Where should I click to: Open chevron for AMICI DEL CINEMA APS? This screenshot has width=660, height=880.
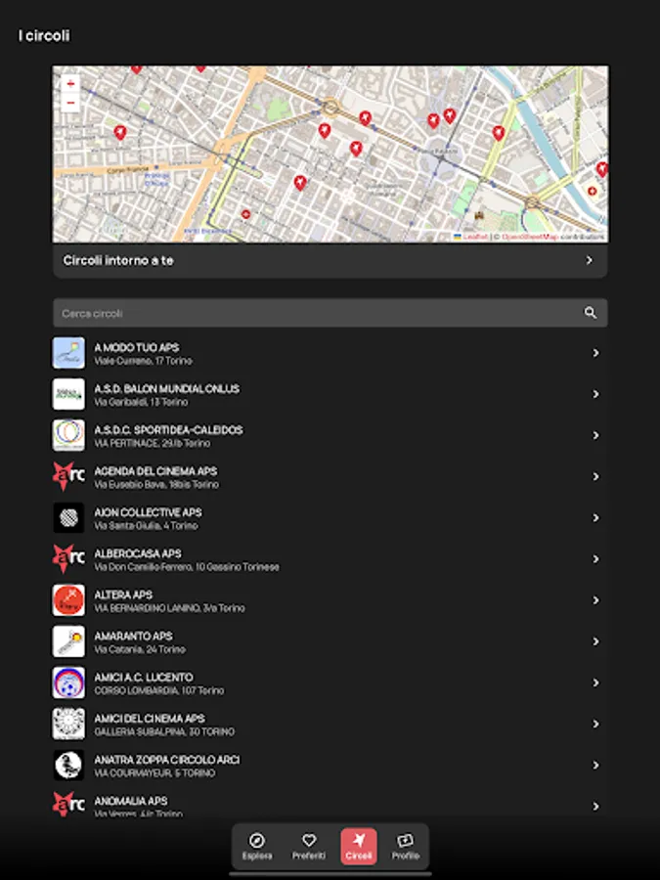(595, 724)
